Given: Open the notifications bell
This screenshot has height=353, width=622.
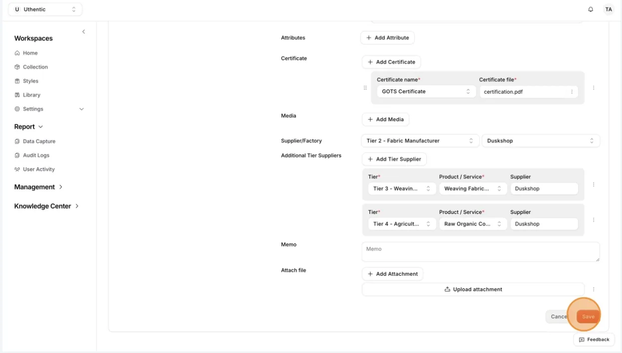Looking at the screenshot, I should point(591,9).
